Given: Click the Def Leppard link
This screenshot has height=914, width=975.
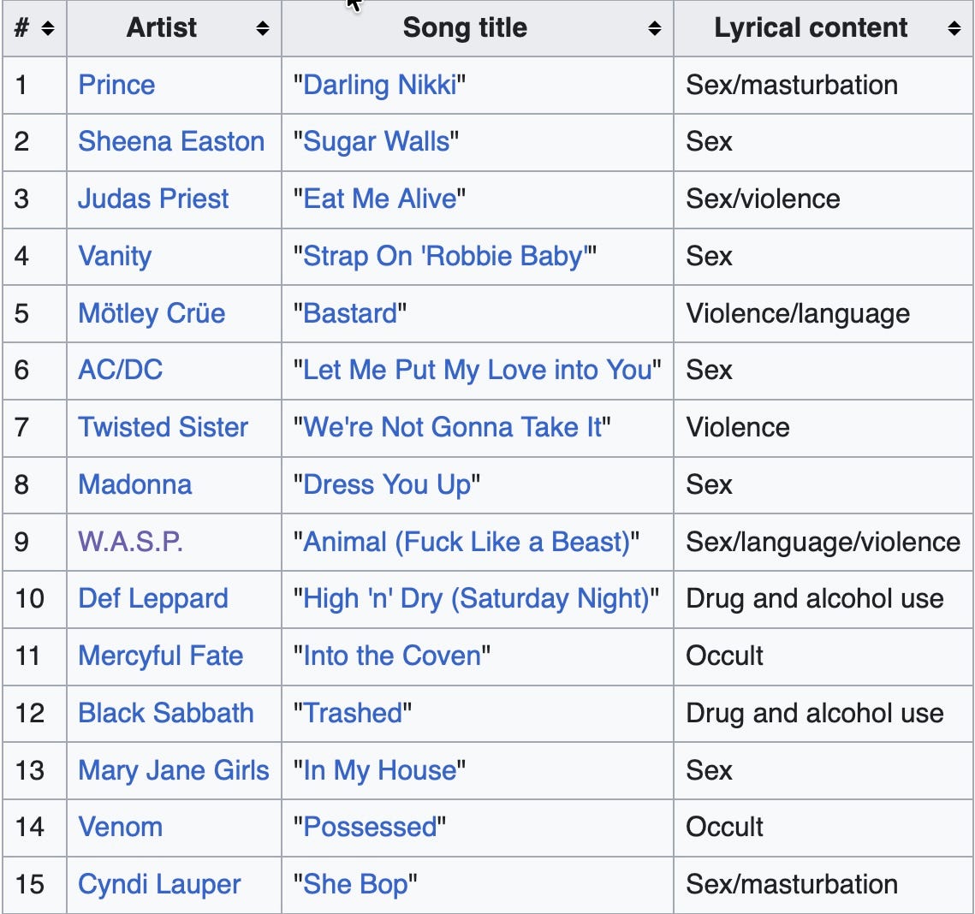Looking at the screenshot, I should 153,599.
